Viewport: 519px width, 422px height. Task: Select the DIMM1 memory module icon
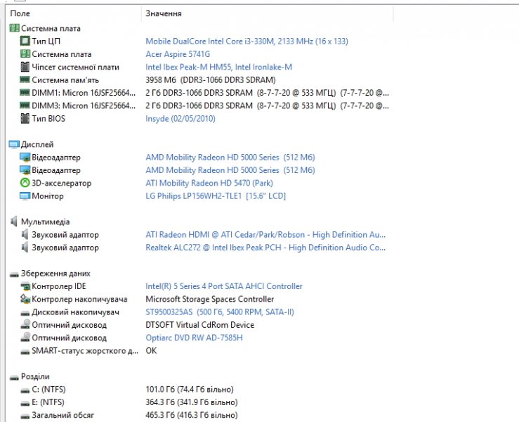tap(25, 93)
